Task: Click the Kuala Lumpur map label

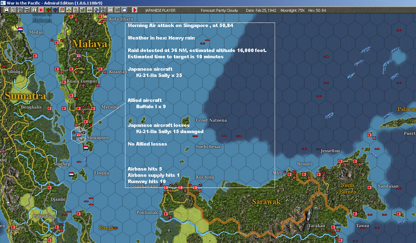Action: point(81,81)
